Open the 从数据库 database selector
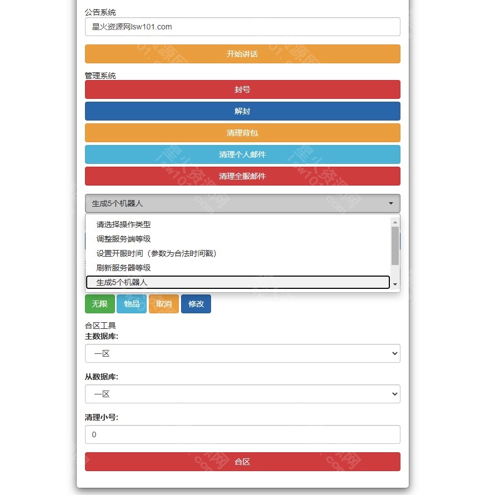This screenshot has height=495, width=486. point(242,394)
